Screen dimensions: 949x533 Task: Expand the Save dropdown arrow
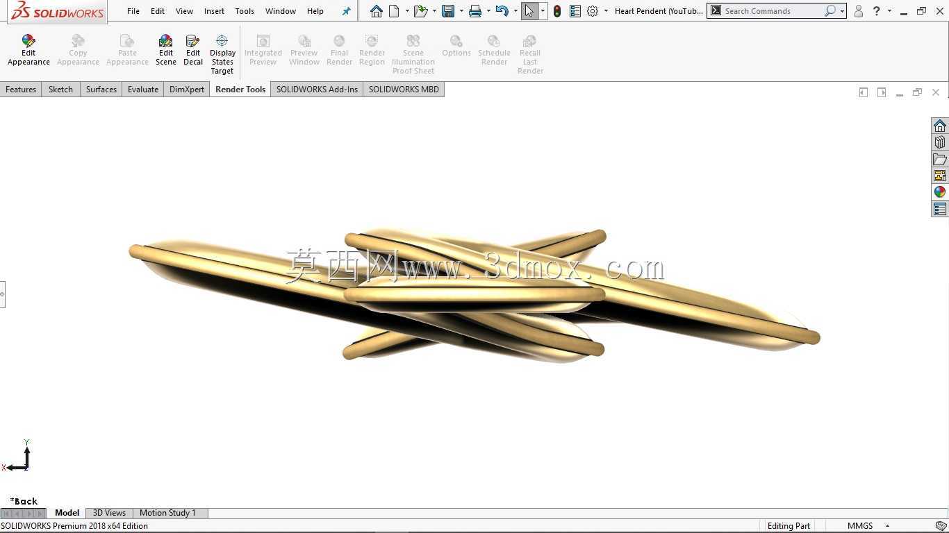(461, 11)
